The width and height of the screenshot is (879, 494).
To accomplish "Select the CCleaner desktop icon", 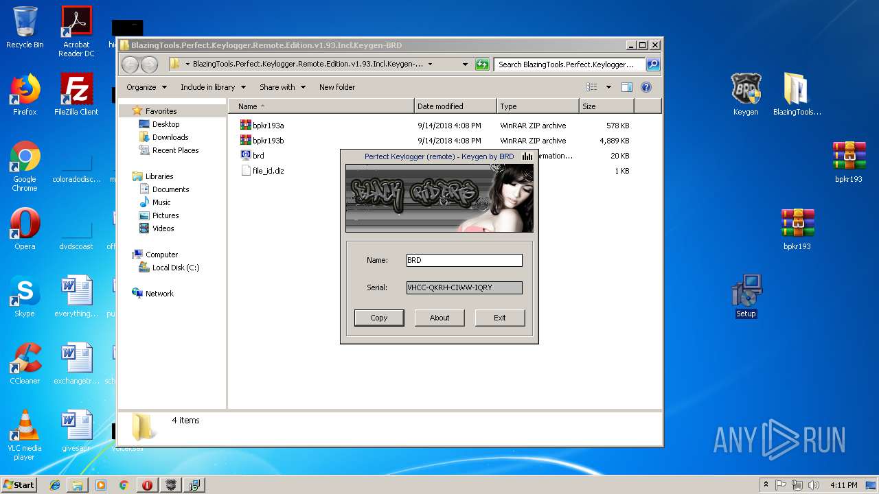I will coord(25,364).
